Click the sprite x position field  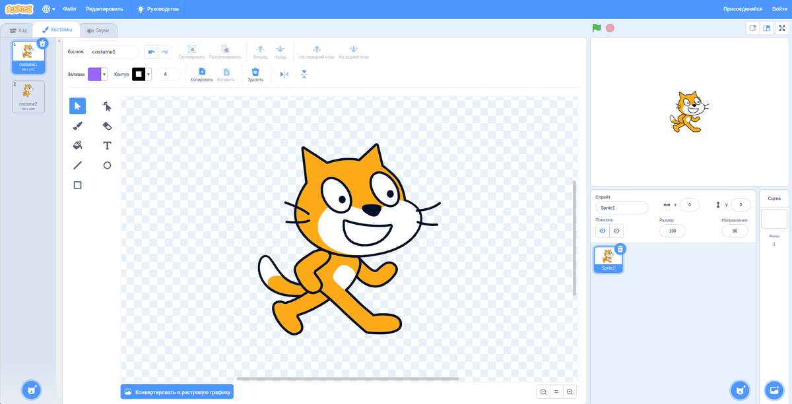click(x=690, y=205)
